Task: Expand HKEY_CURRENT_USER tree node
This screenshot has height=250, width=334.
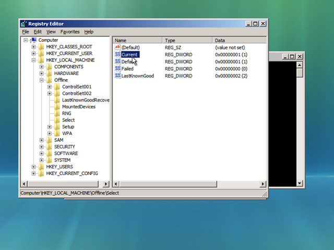Action: point(33,53)
